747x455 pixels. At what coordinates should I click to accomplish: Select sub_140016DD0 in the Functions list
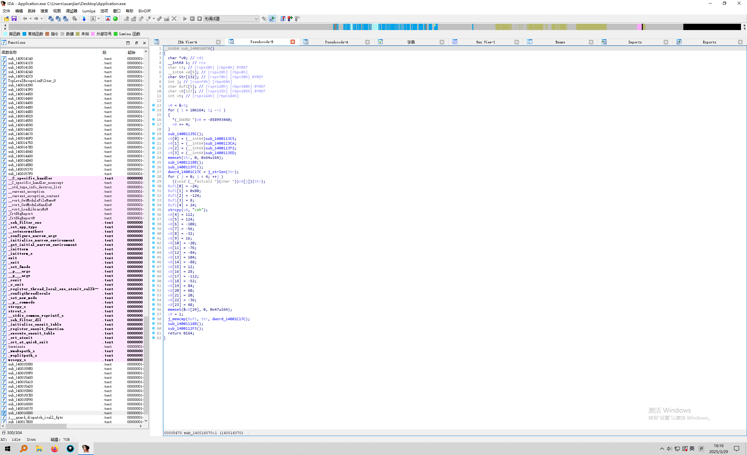20,413
